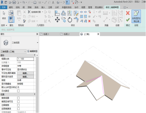146x113 pixels.
Task: Open the quick access toolbar customize arrow
Action: pos(81,2)
